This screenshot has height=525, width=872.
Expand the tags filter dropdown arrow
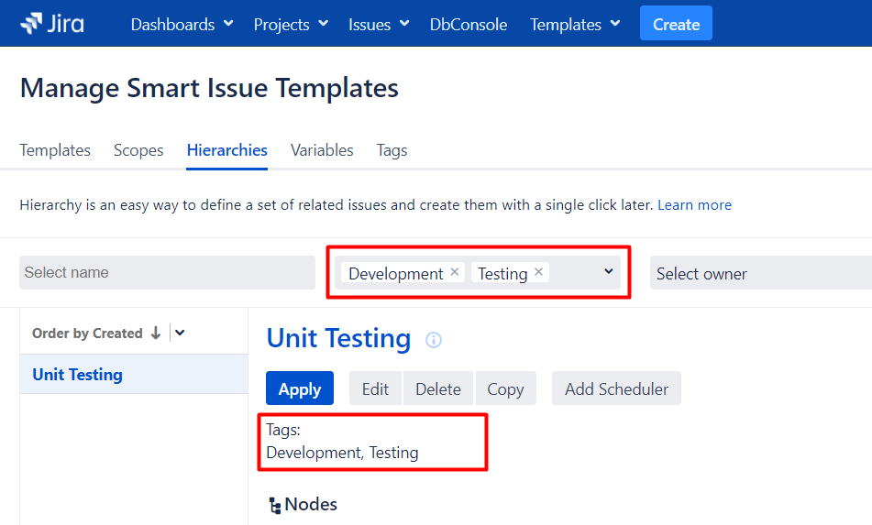(608, 272)
